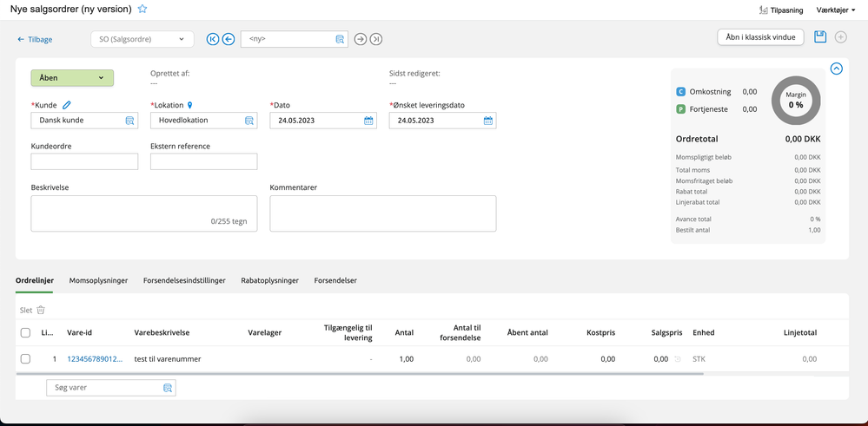868x426 pixels.
Task: Tick checkbox for order line 1
Action: (25, 359)
